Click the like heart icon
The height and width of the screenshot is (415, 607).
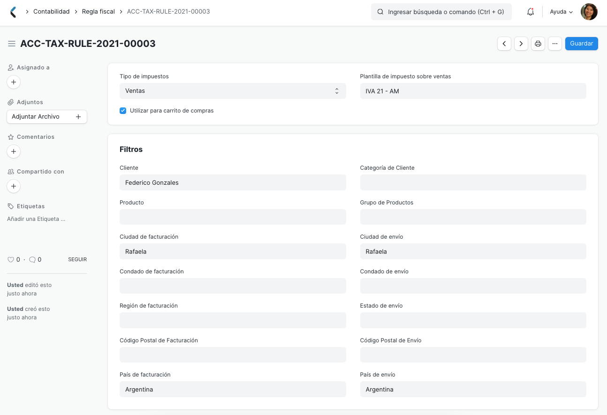click(11, 259)
